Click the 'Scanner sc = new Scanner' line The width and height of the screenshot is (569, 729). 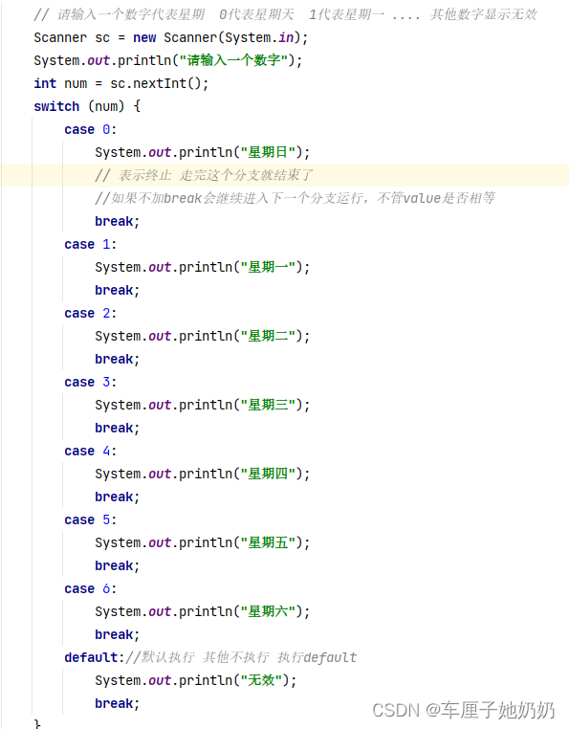(170, 37)
